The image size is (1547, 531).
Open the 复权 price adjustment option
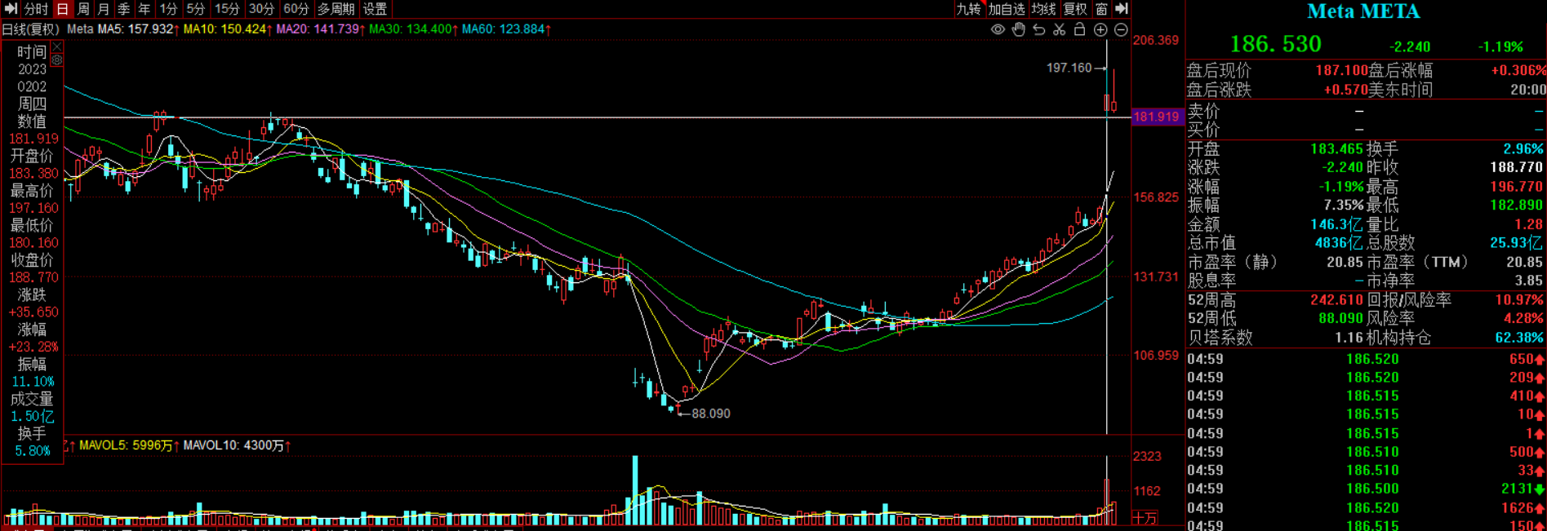pyautogui.click(x=1075, y=9)
